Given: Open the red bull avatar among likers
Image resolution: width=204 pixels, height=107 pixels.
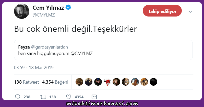Looking at the screenshot, I should (x=107, y=82).
